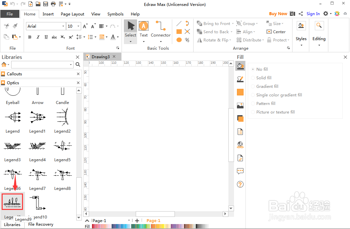Select the Text tool
Viewport: 350px width, 229px height.
[144, 29]
